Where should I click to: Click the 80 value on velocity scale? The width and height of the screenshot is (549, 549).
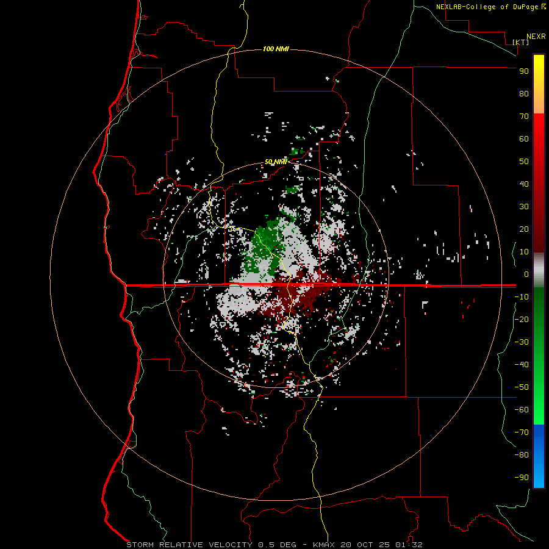(x=524, y=93)
